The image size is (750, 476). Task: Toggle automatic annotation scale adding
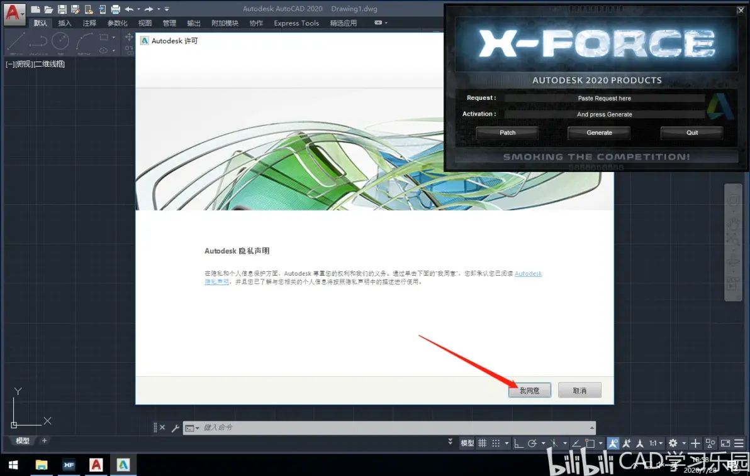pyautogui.click(x=627, y=443)
